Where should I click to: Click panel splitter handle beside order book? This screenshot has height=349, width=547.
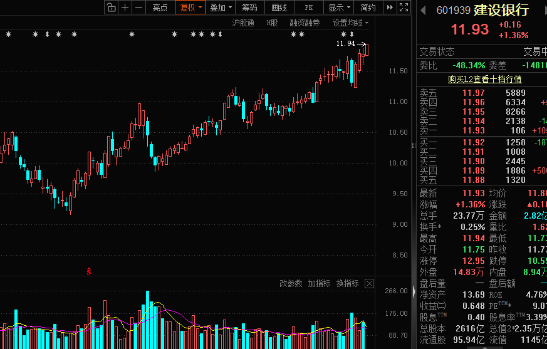point(414,145)
